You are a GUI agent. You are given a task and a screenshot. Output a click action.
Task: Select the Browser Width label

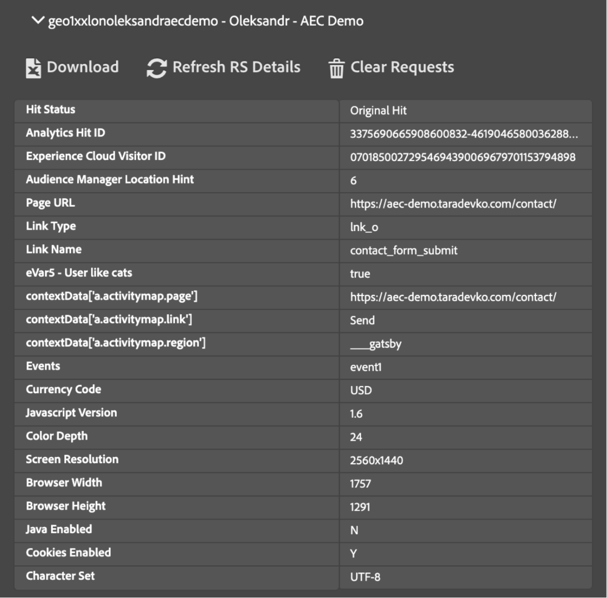pos(64,482)
